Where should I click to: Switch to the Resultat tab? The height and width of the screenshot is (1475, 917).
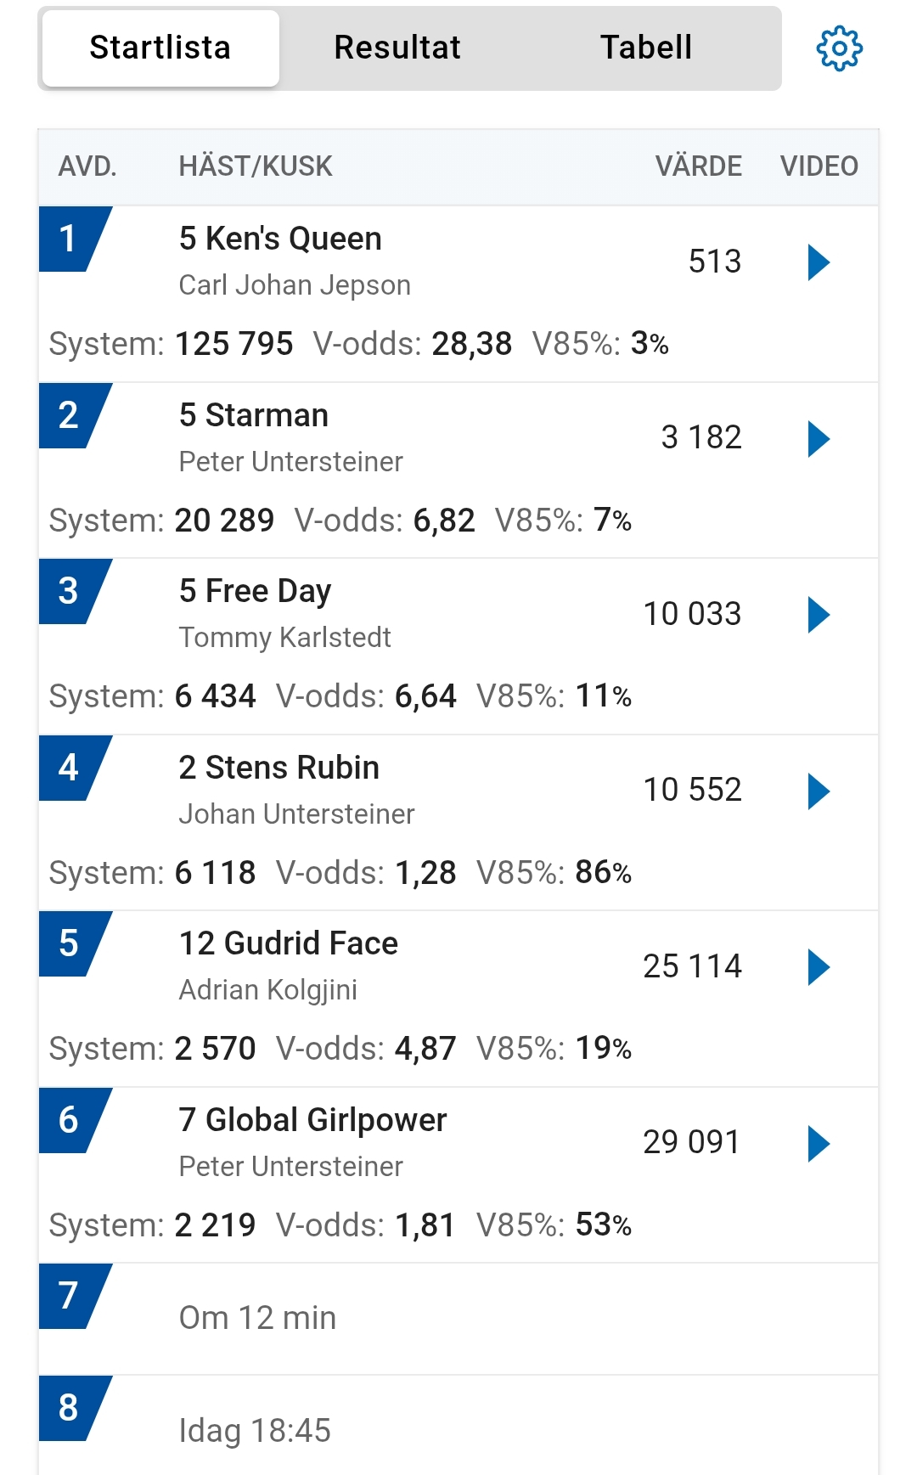[x=397, y=48]
